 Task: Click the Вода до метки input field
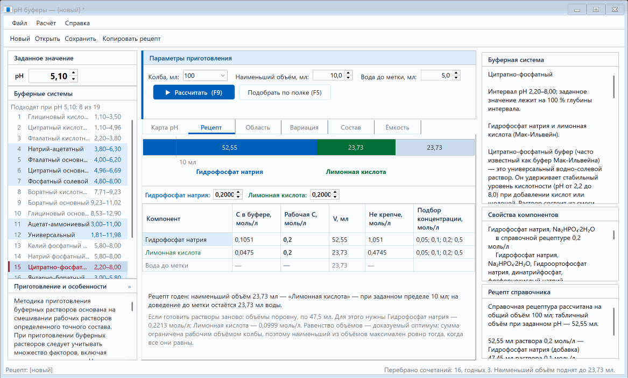coord(436,76)
